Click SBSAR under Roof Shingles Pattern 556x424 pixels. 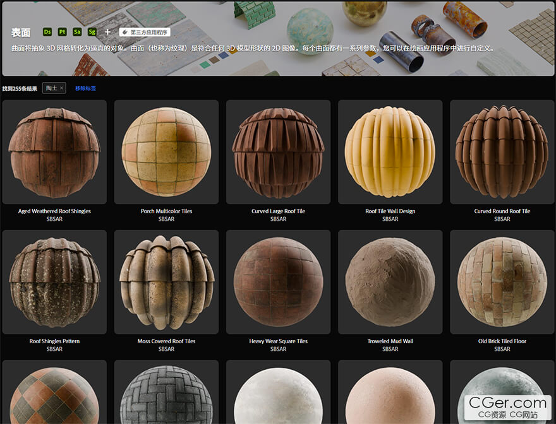54,350
